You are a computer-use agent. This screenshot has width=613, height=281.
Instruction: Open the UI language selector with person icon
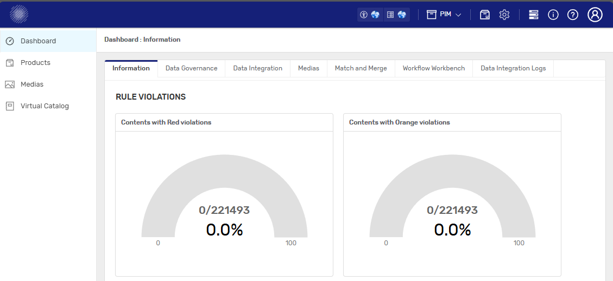click(370, 15)
